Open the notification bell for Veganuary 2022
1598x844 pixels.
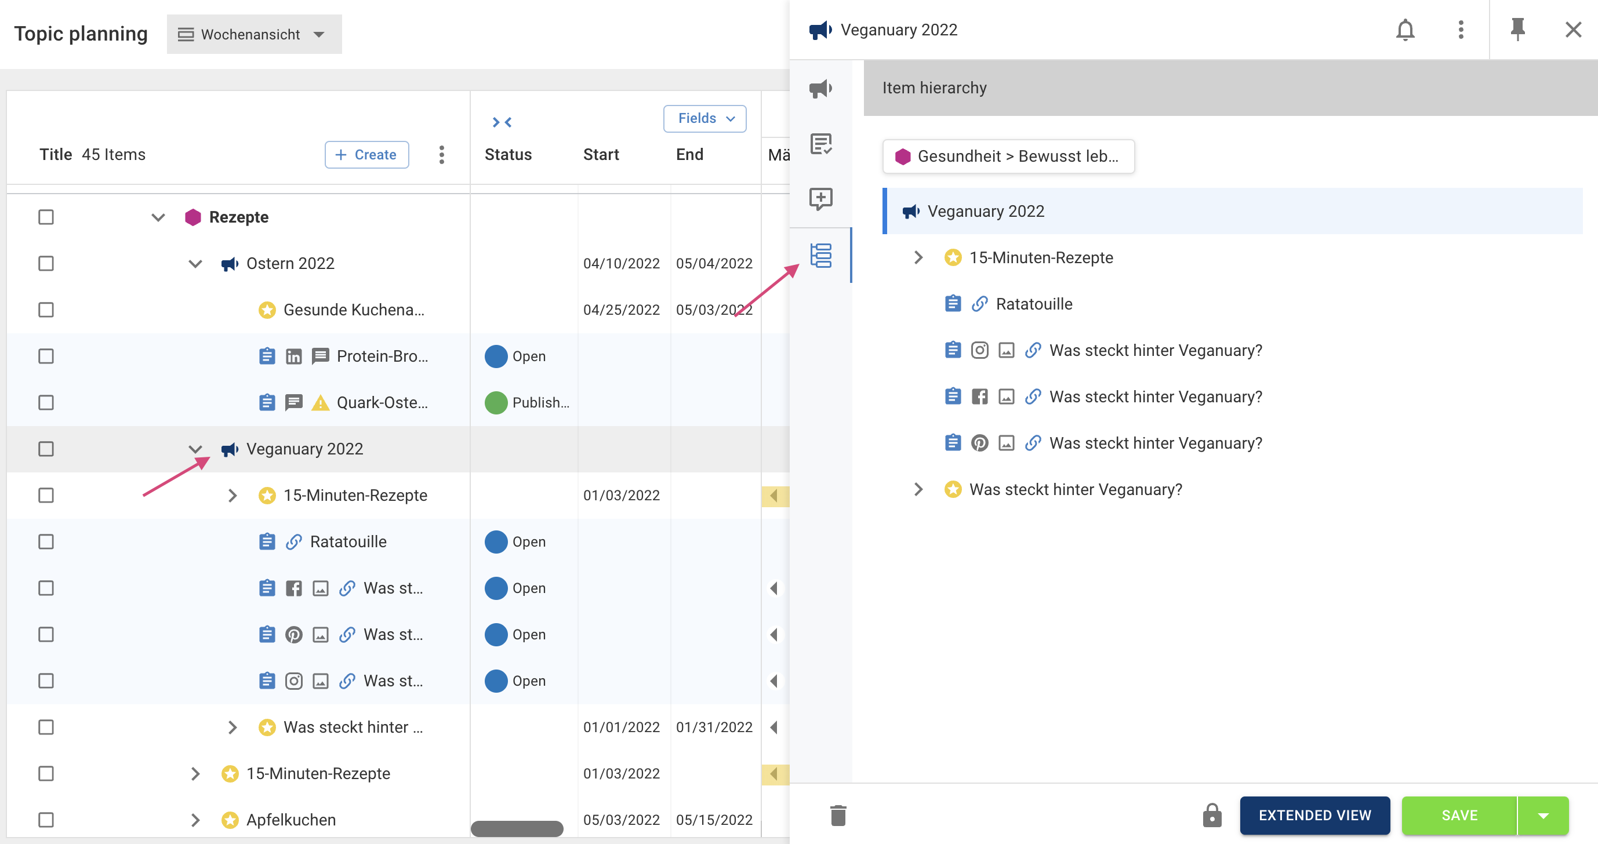pos(1405,30)
